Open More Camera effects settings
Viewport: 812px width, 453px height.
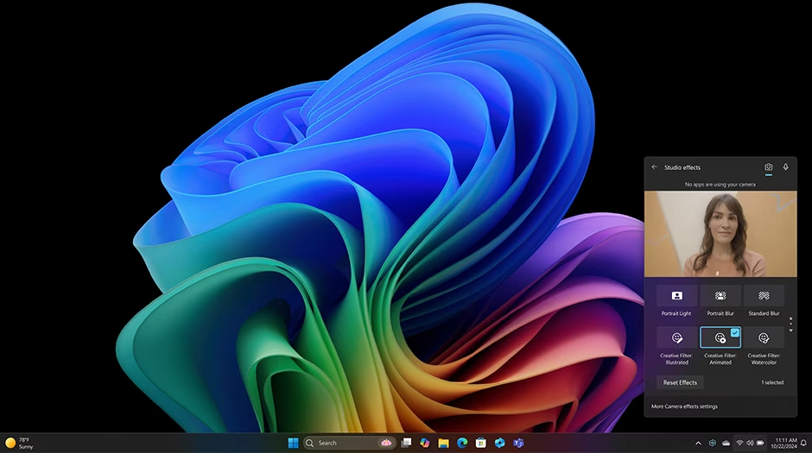pos(684,406)
